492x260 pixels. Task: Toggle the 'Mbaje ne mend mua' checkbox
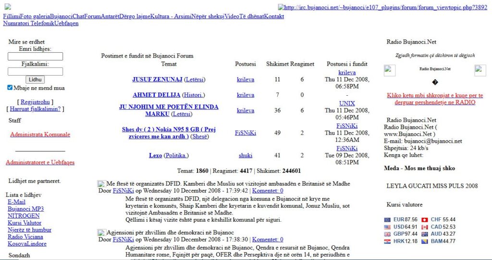(x=10, y=88)
